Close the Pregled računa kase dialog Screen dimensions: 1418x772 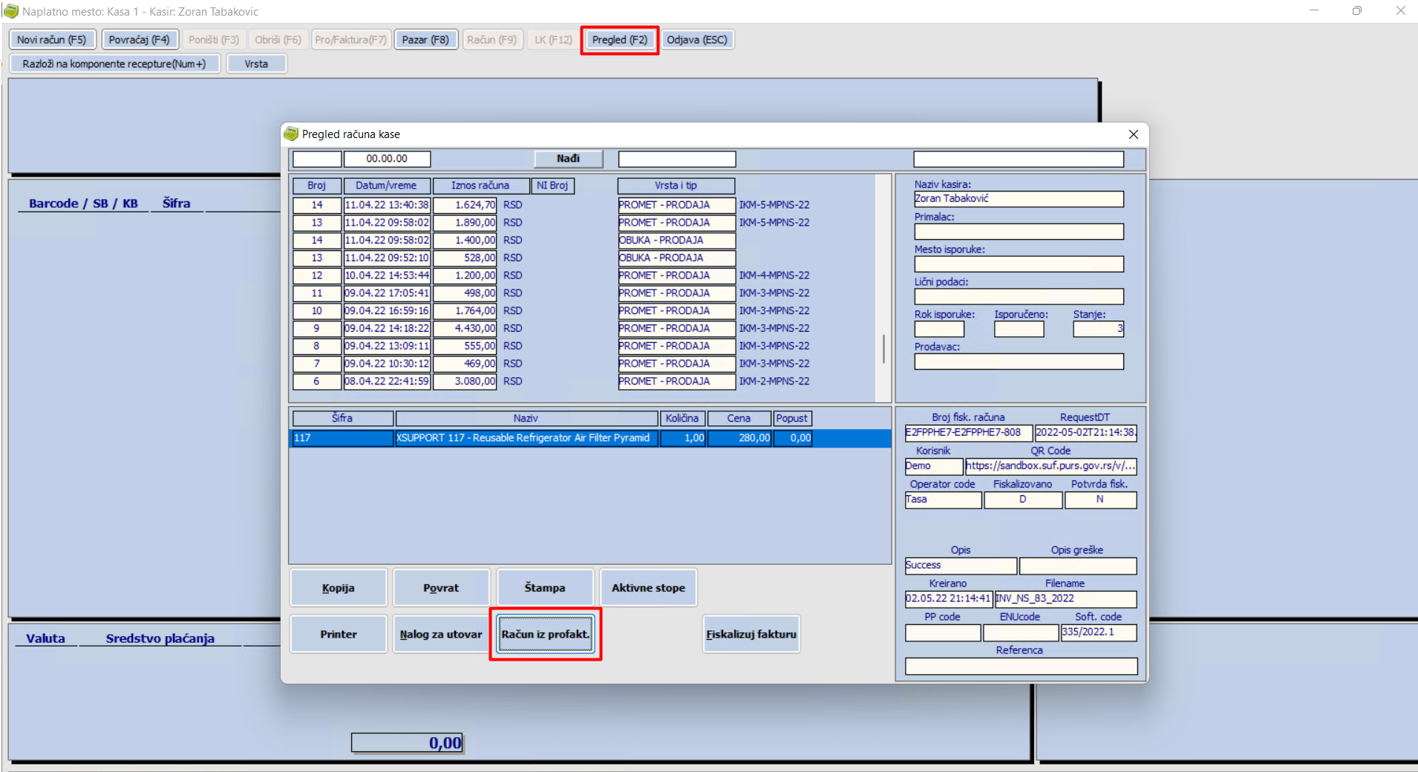[1133, 134]
